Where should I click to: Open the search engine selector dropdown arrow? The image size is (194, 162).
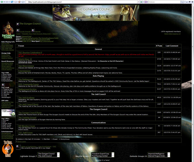(148, 2)
